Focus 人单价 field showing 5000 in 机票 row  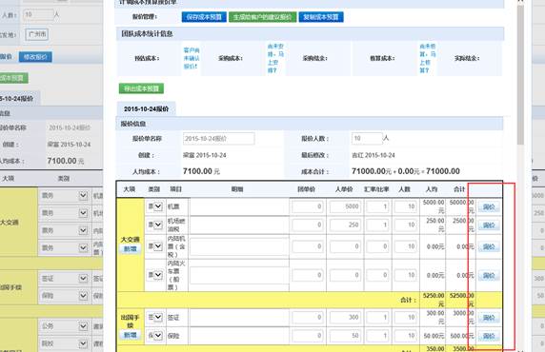[345, 206]
